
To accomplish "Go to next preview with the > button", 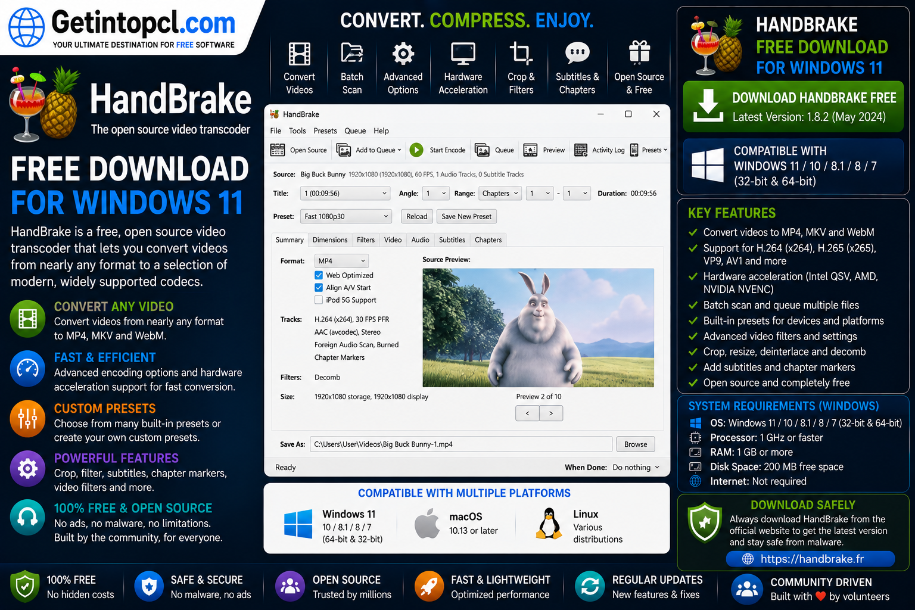I will point(551,413).
